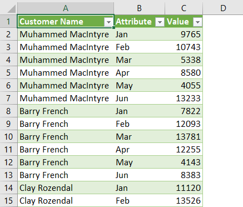The width and height of the screenshot is (243, 207).
Task: Select row 8 header
Action: coord(8,111)
